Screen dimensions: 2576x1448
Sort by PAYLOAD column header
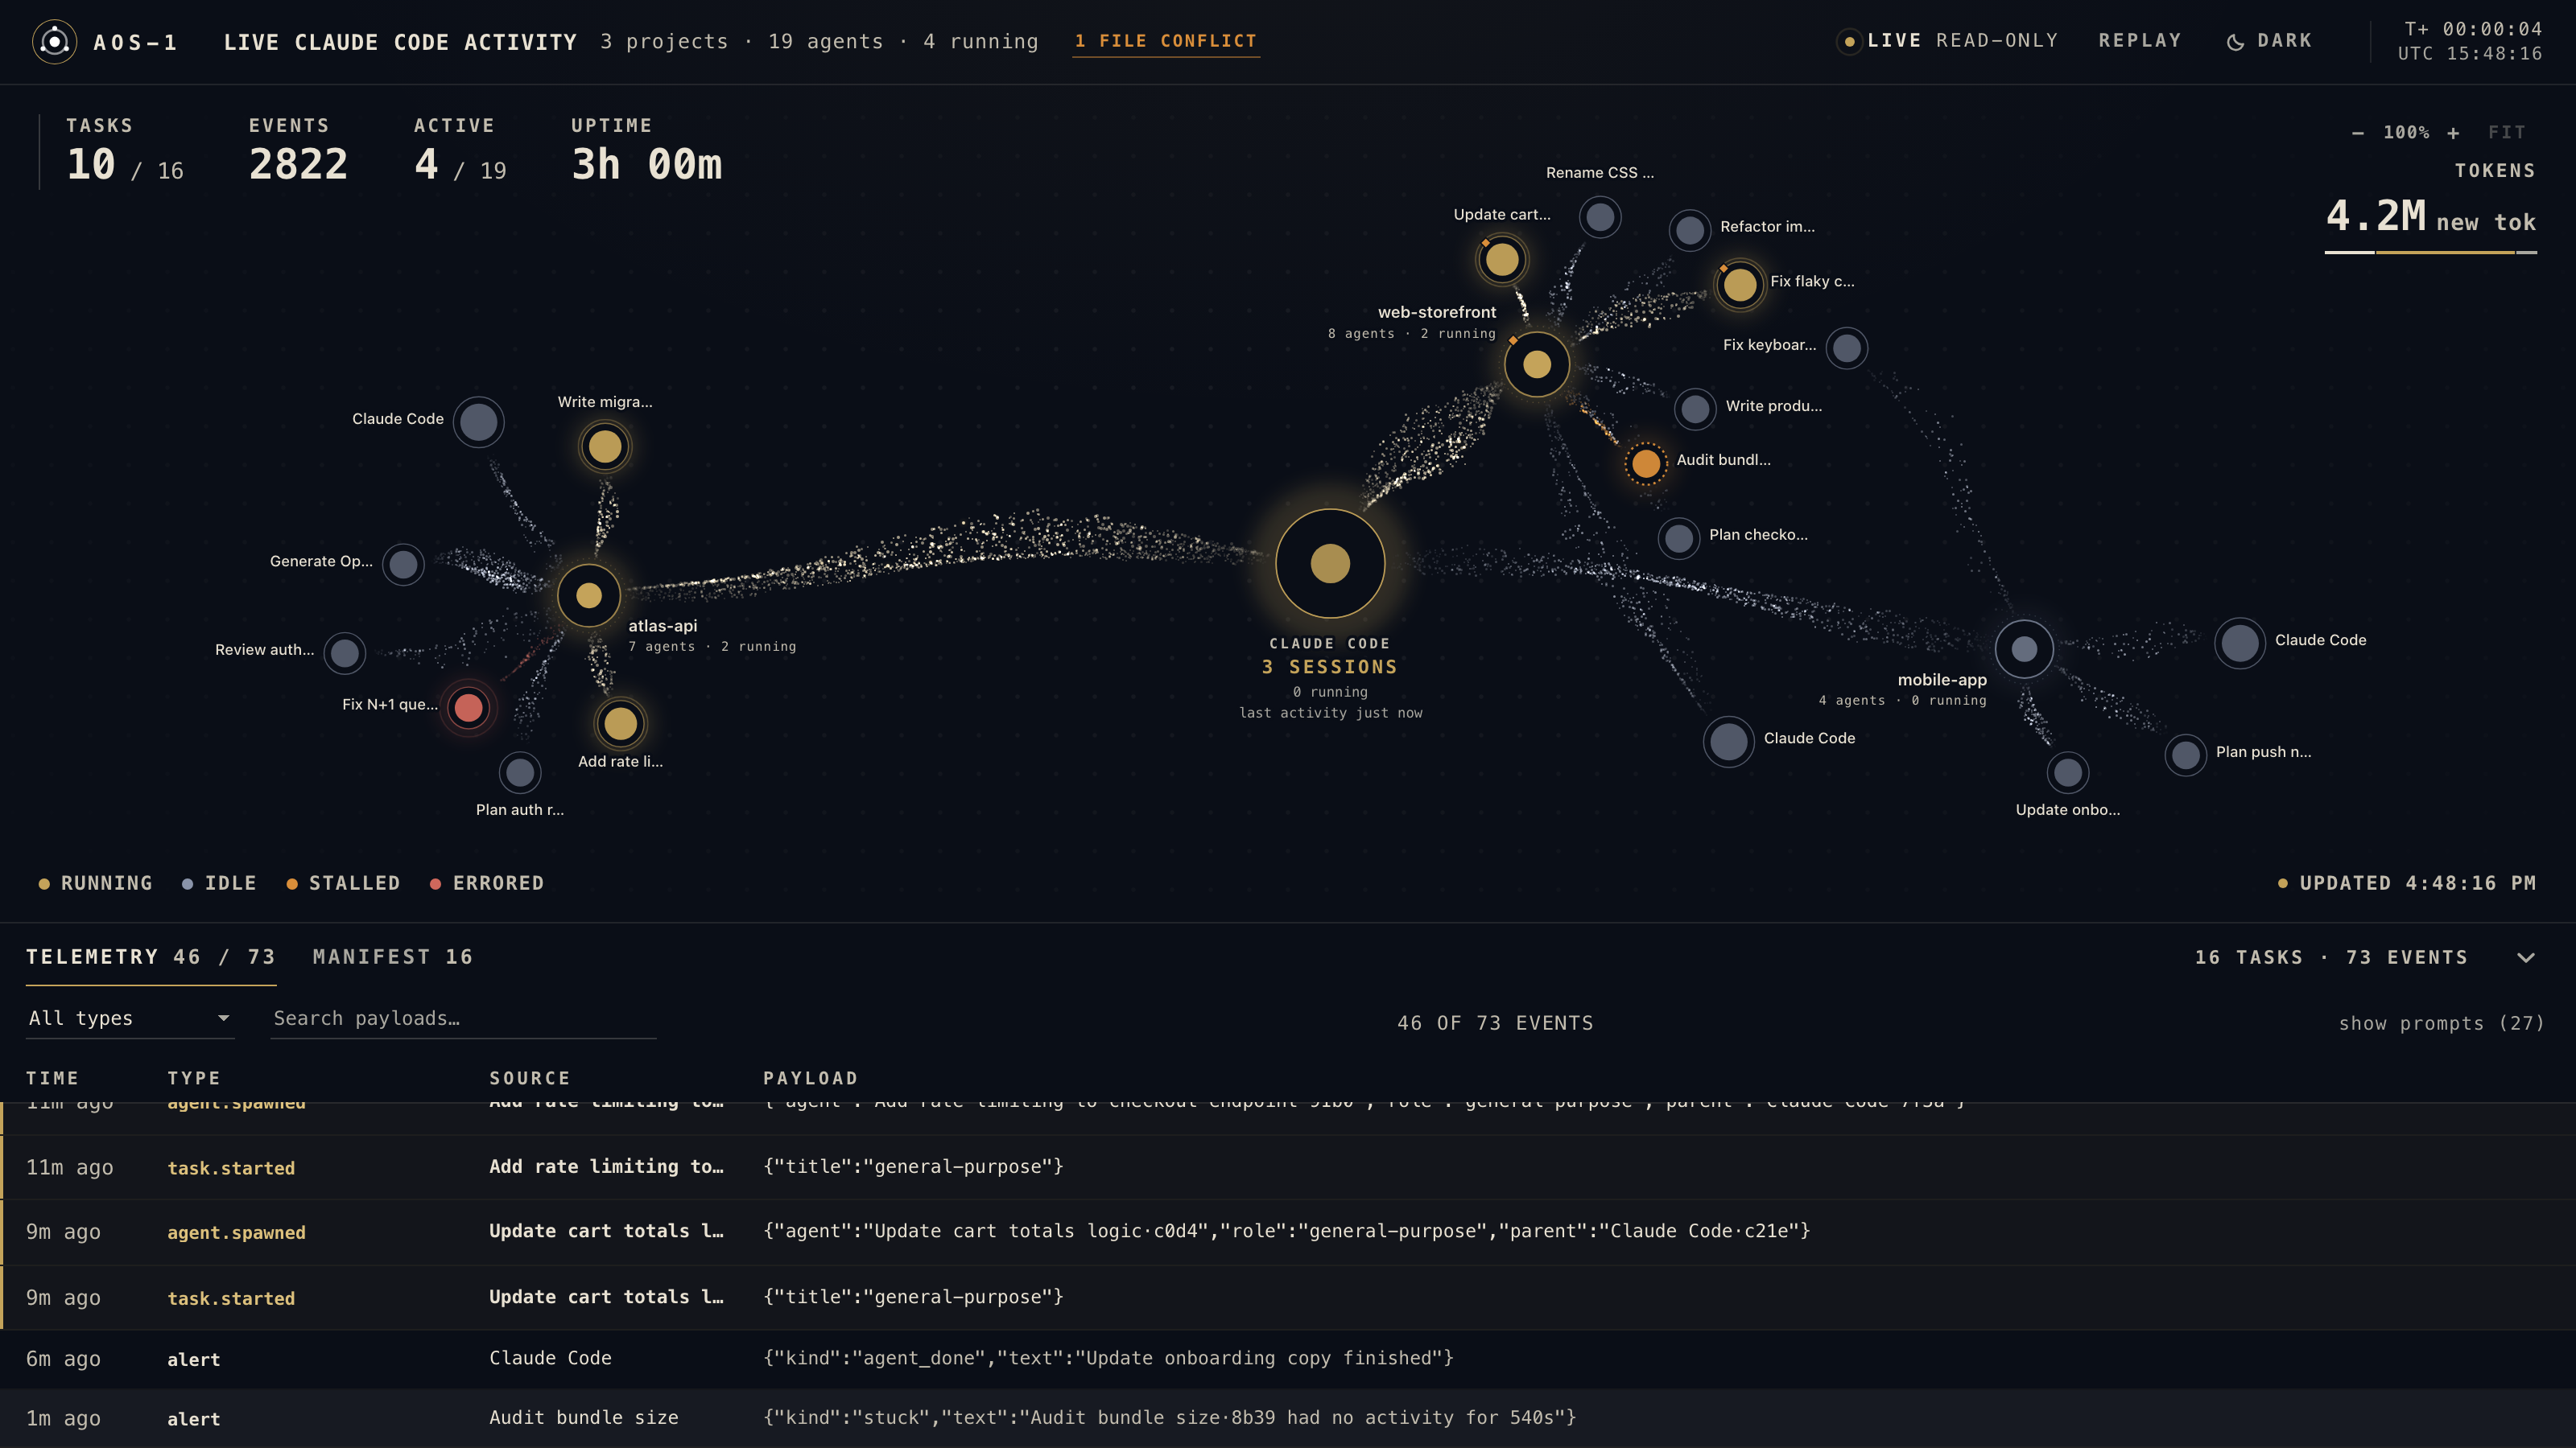tap(811, 1078)
